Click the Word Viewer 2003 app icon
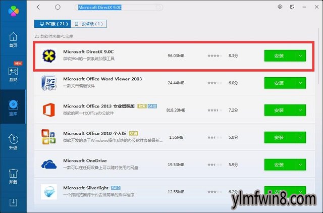Image resolution: width=323 pixels, height=213 pixels. (x=49, y=83)
